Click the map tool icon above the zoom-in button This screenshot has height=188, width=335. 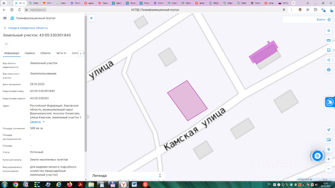click(x=329, y=149)
